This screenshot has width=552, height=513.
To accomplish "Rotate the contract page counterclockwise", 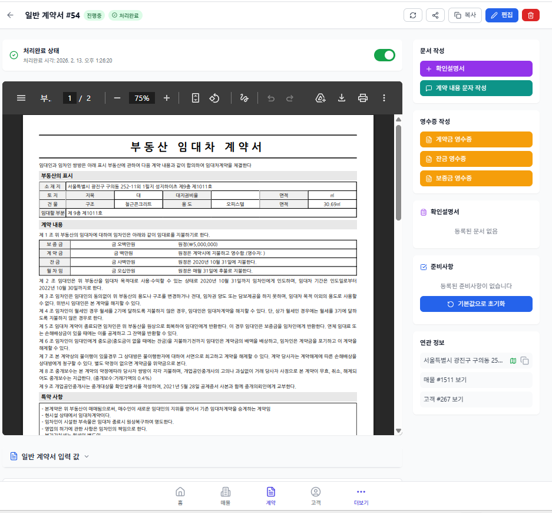I will [214, 98].
